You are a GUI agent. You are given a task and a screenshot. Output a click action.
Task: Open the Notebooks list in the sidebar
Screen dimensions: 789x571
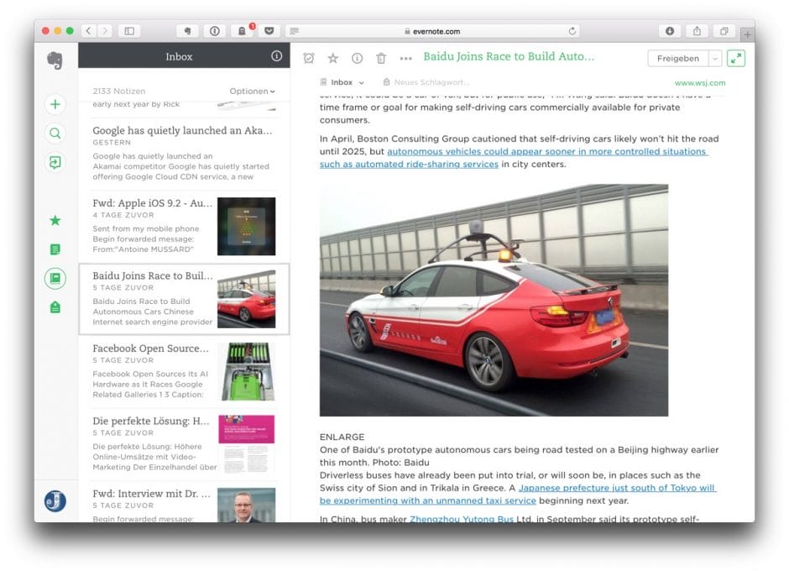[55, 278]
